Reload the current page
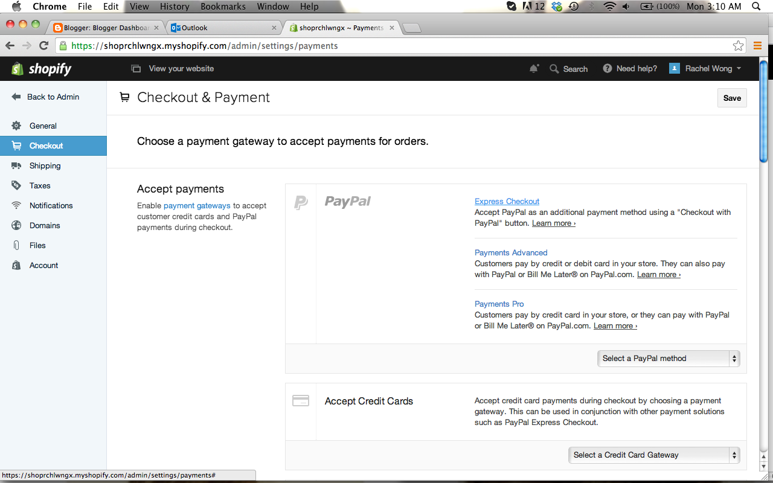This screenshot has width=773, height=483. [43, 46]
